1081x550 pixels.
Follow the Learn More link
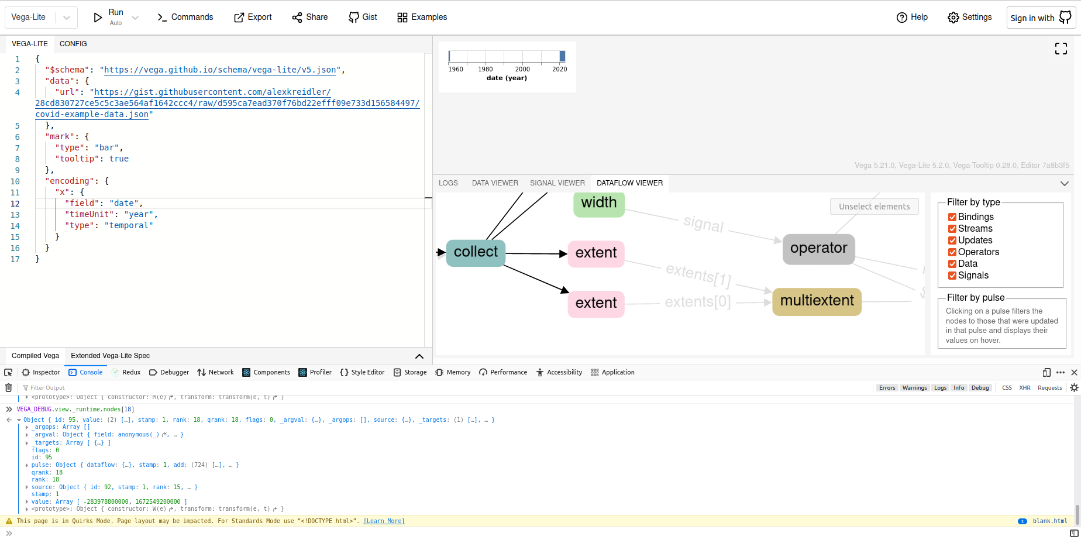(x=384, y=521)
